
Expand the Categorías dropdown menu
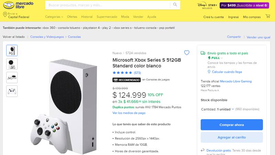(54, 17)
